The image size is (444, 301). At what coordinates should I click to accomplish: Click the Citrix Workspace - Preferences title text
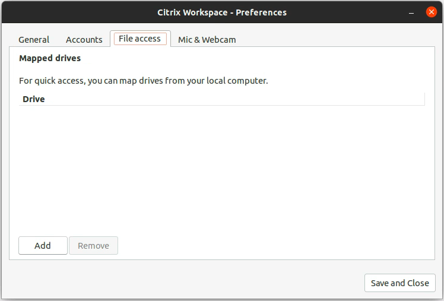pos(222,12)
